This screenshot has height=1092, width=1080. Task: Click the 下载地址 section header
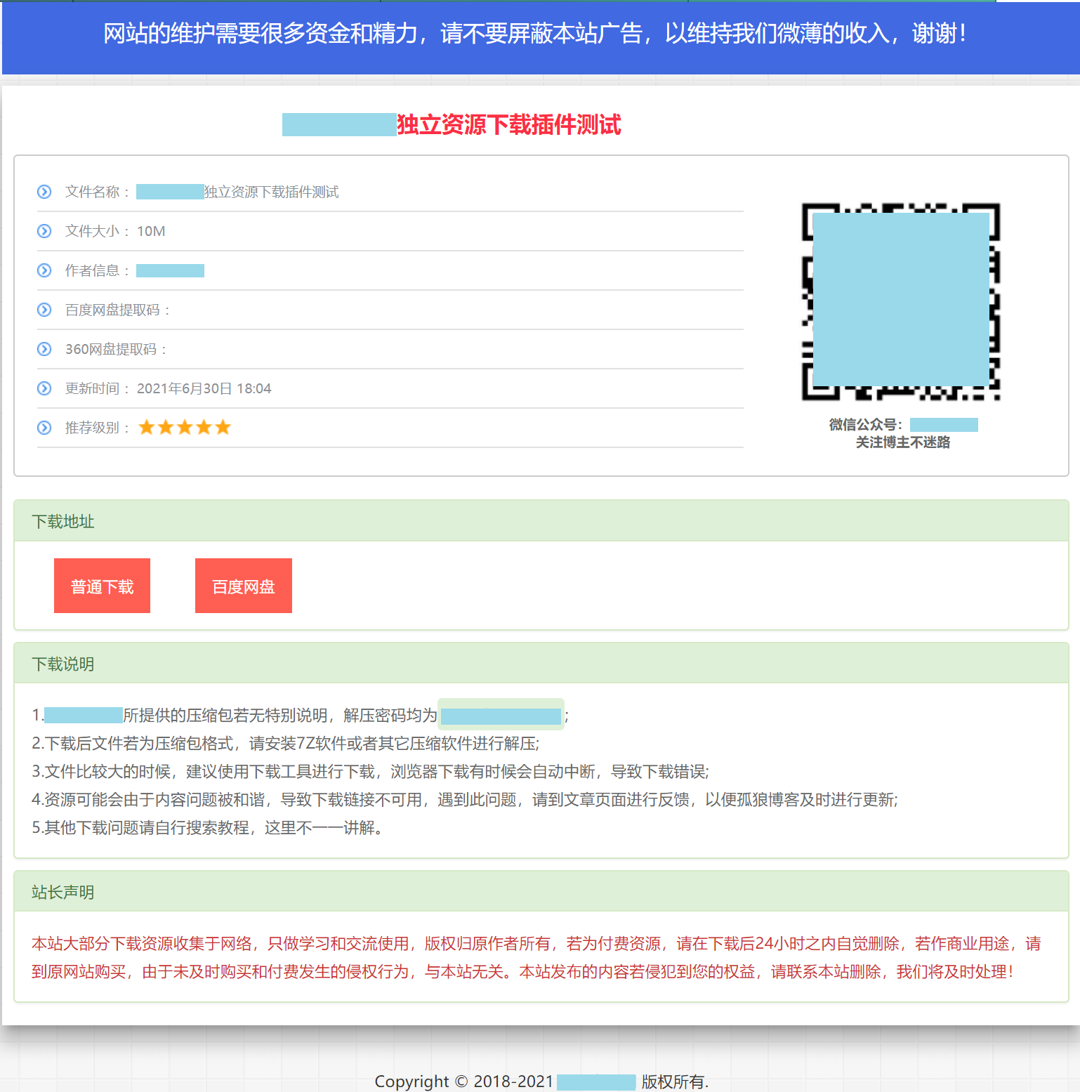click(x=63, y=522)
